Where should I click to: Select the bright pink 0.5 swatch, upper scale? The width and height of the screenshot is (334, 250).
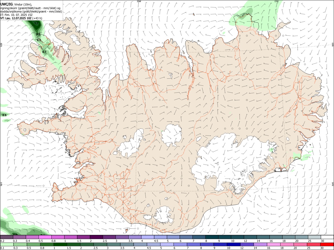(45, 237)
